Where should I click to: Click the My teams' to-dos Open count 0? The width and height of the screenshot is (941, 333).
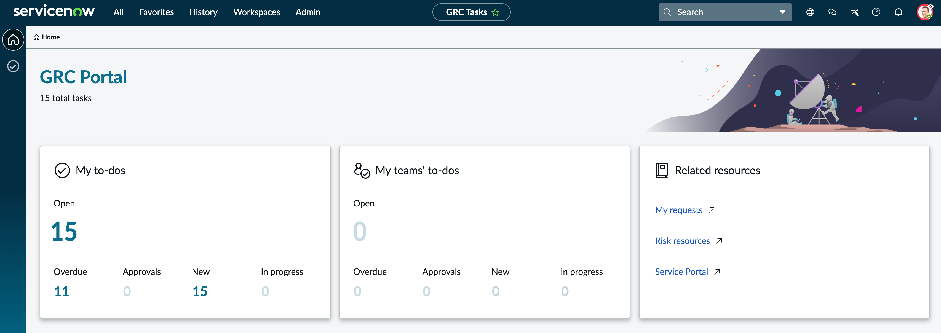[360, 231]
